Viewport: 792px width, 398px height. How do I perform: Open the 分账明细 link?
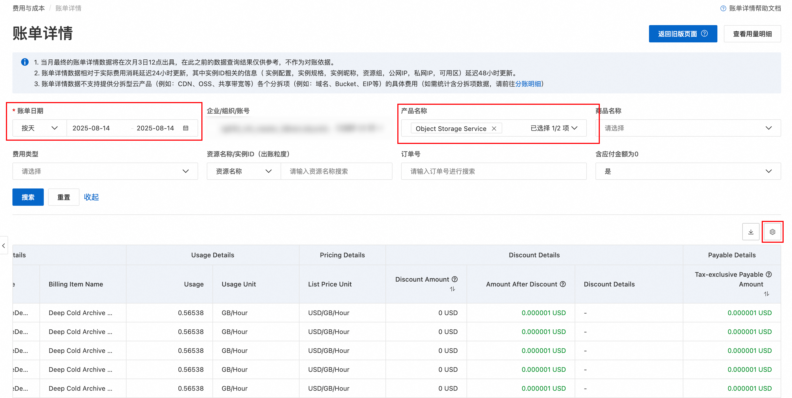(x=528, y=84)
